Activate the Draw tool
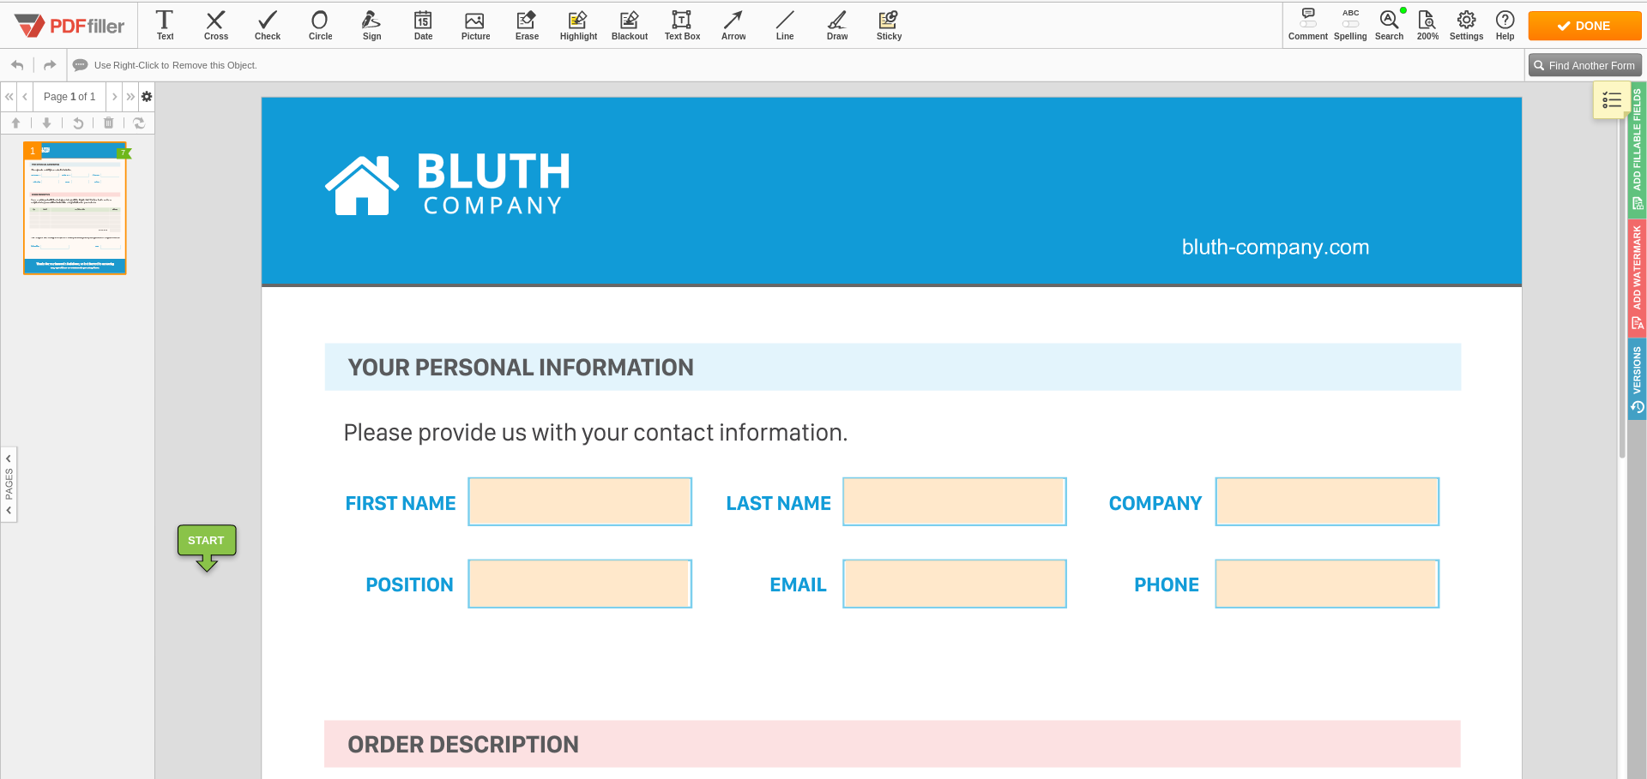 837,25
